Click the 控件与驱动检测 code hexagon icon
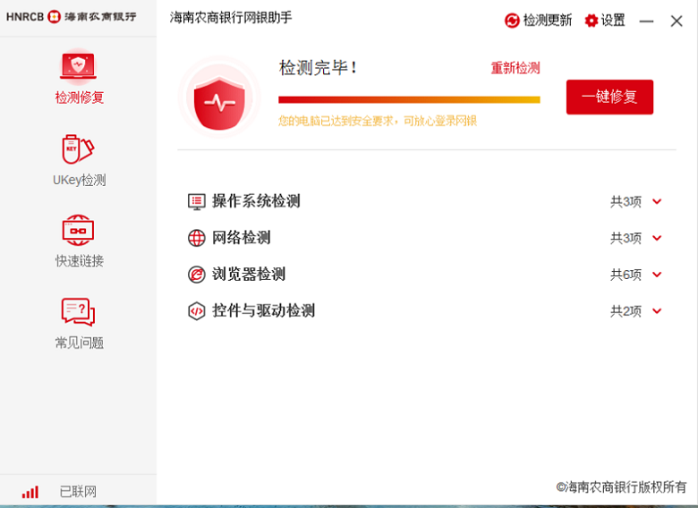 (196, 311)
